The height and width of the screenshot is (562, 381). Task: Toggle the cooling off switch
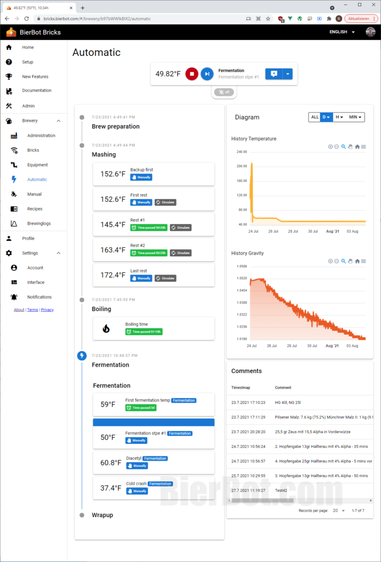[224, 92]
